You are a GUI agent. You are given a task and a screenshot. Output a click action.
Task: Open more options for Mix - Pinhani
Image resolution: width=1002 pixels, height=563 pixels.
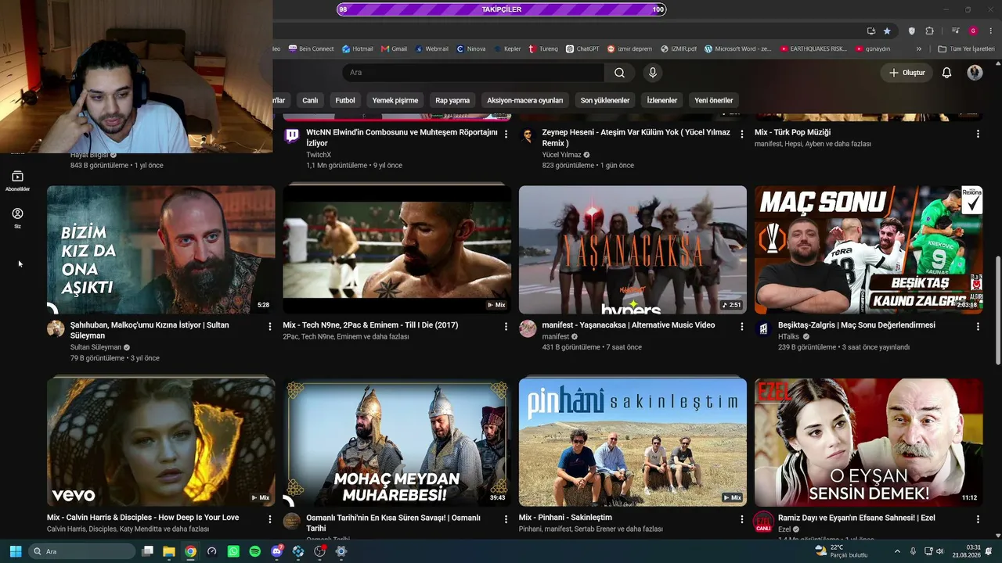(742, 518)
